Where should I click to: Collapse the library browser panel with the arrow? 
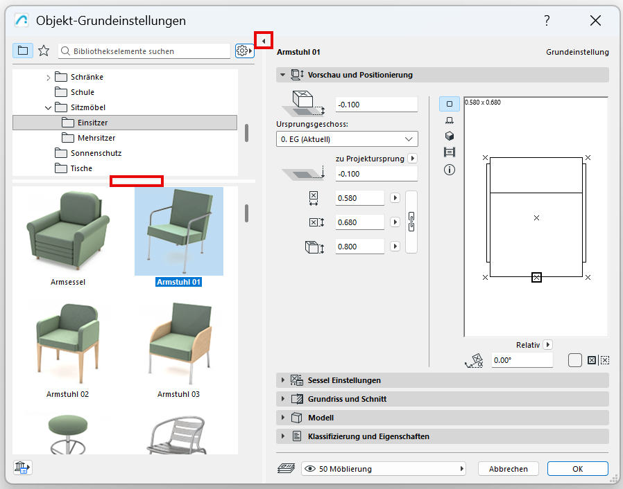(x=264, y=40)
